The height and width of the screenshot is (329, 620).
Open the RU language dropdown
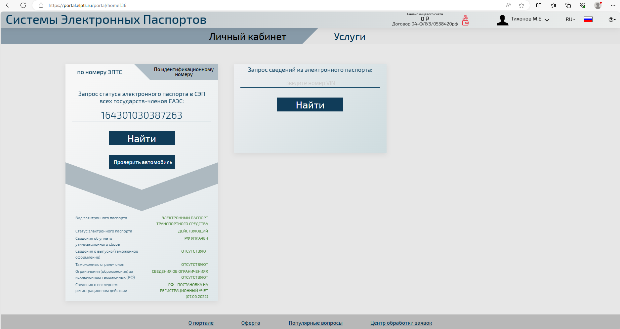point(570,20)
